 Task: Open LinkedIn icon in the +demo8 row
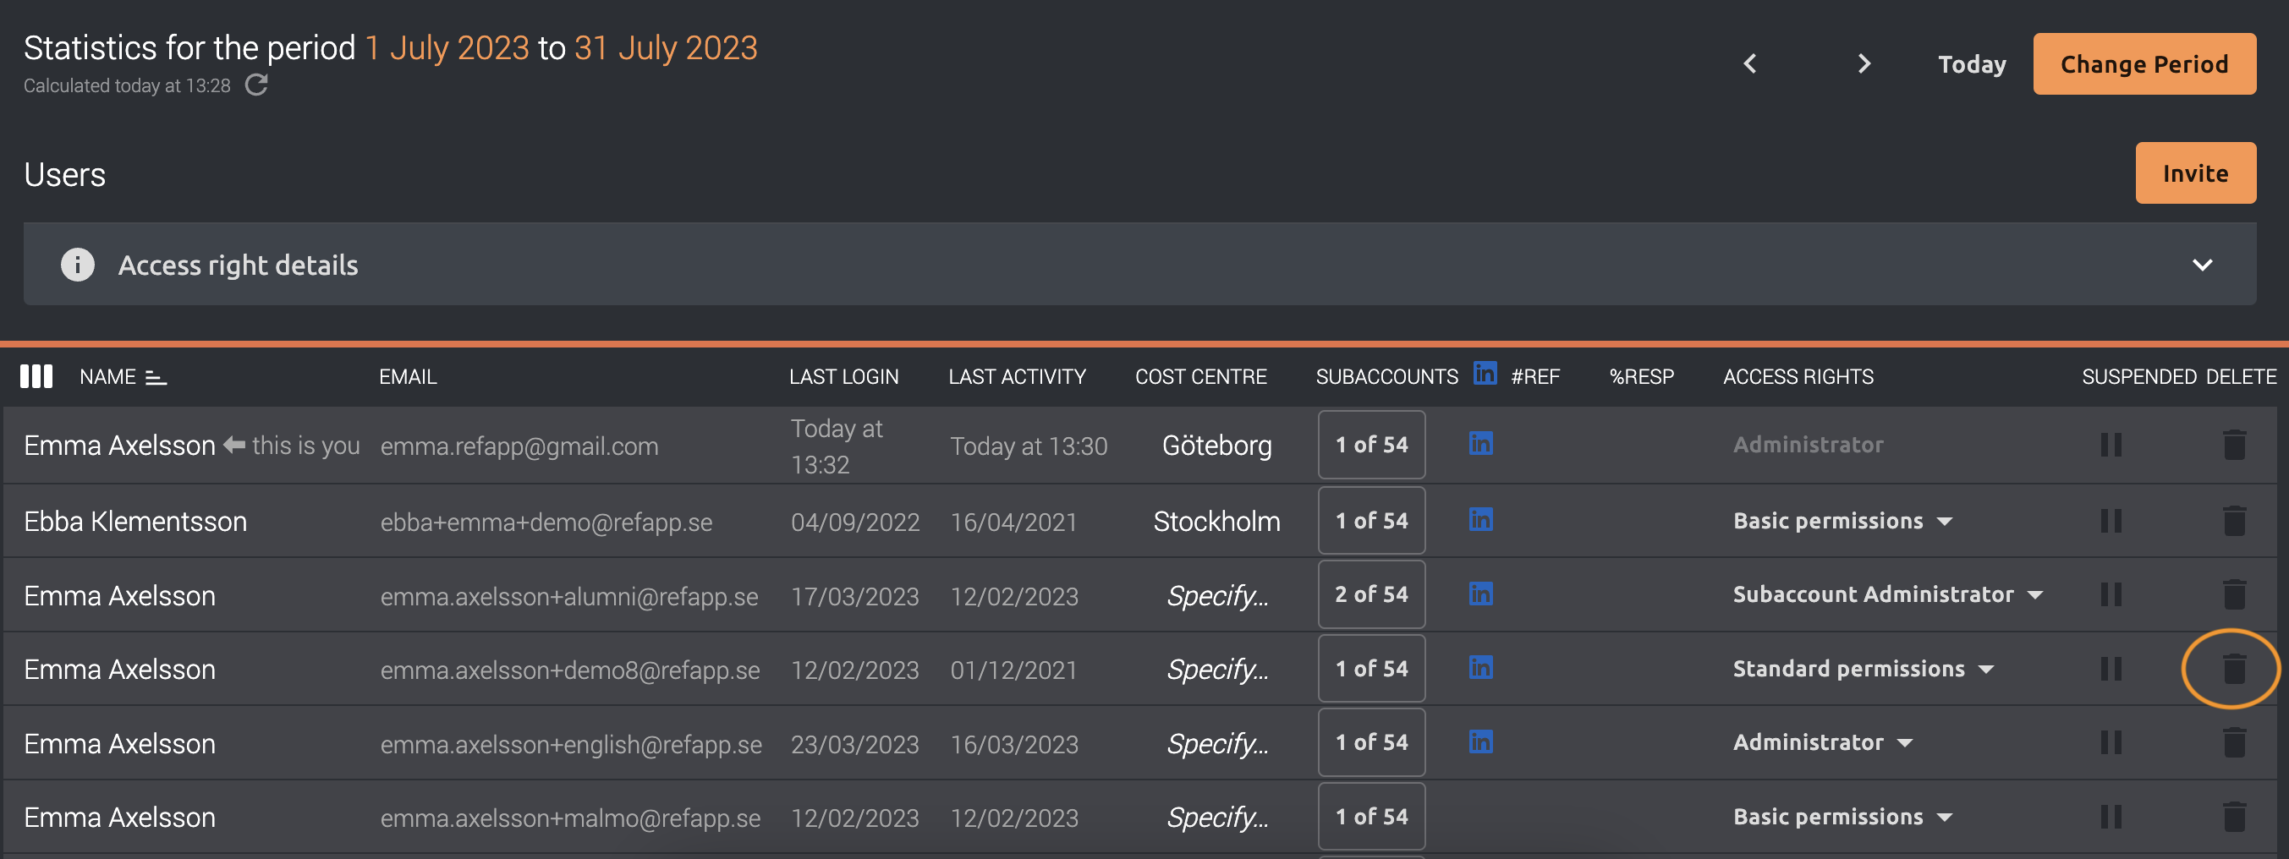tap(1480, 667)
